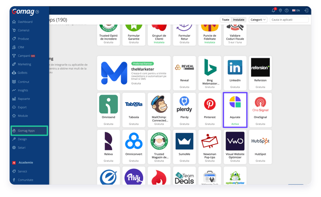Screen dimensions: 321x197
Task: Open the Visual Website Optimizer tile
Action: click(x=235, y=147)
